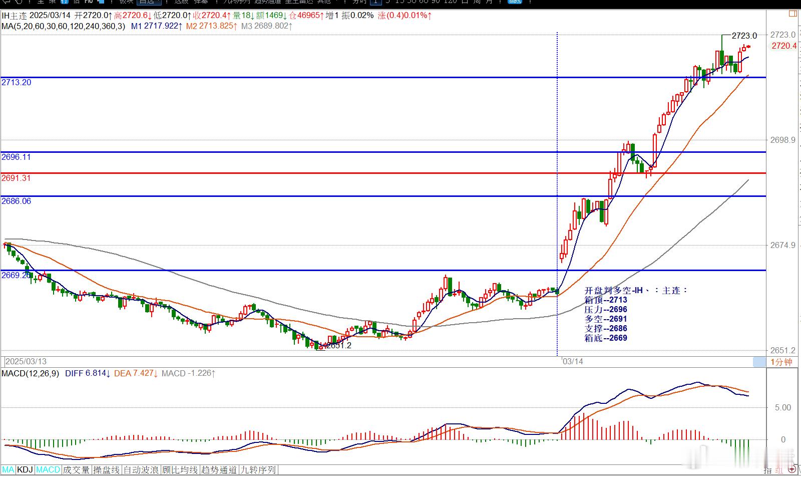Click the 高2720.6 high price
The image size is (801, 477).
click(x=132, y=15)
